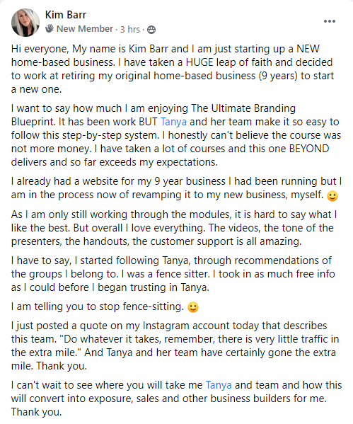This screenshot has height=424, width=353.
Task: Open the 3 hrs timestamp link
Action: (x=130, y=29)
